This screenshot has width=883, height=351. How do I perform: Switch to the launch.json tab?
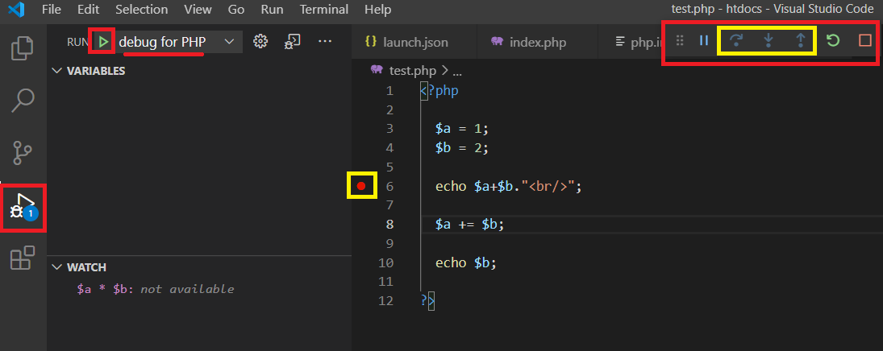[x=414, y=42]
